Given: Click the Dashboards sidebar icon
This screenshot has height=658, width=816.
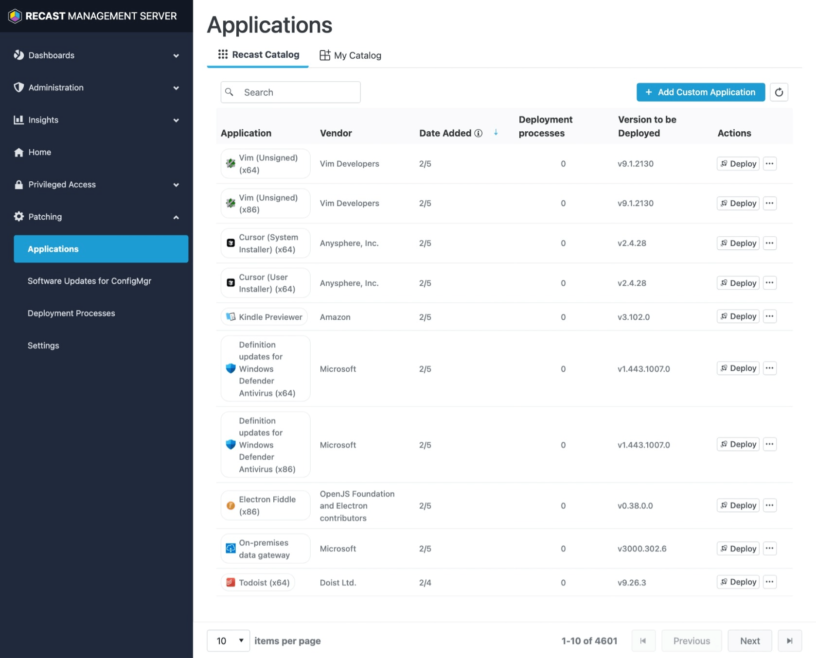Looking at the screenshot, I should point(18,55).
